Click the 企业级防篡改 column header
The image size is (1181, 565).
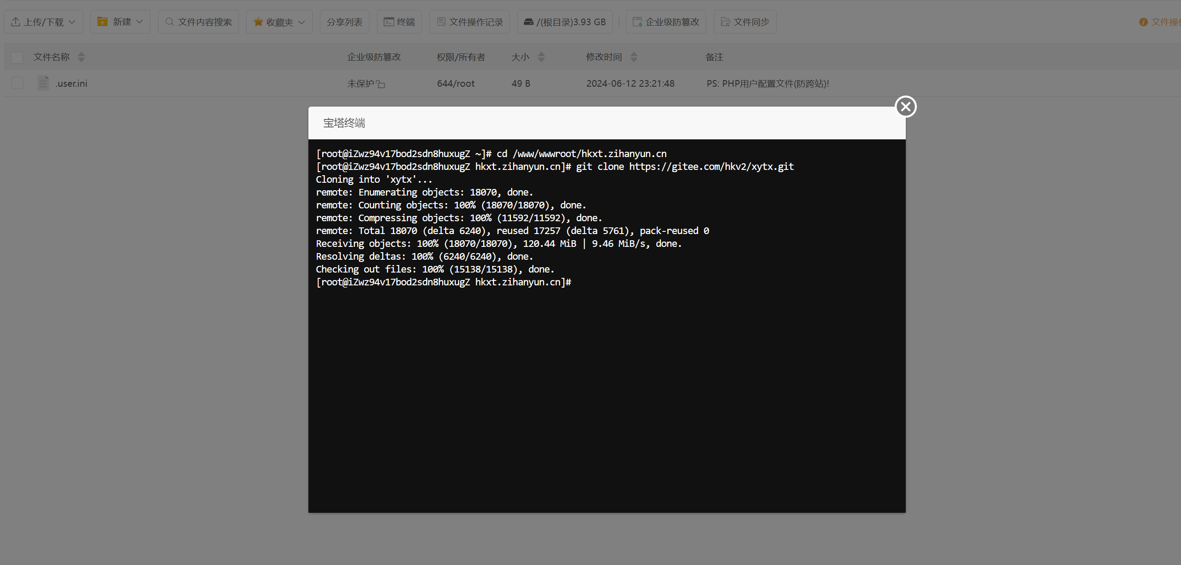[x=373, y=57]
